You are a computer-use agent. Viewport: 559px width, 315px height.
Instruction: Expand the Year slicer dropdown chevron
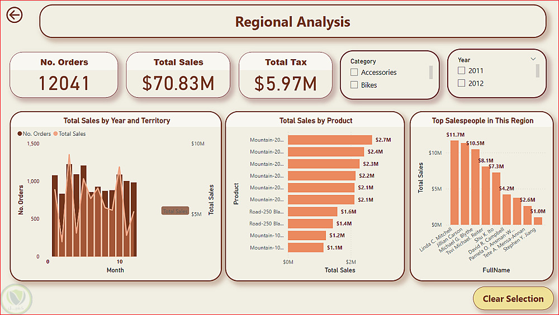pyautogui.click(x=533, y=59)
